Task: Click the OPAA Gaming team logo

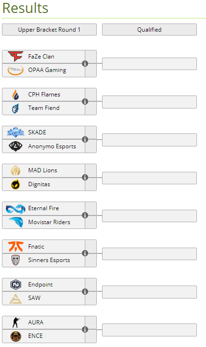Action: click(x=15, y=70)
